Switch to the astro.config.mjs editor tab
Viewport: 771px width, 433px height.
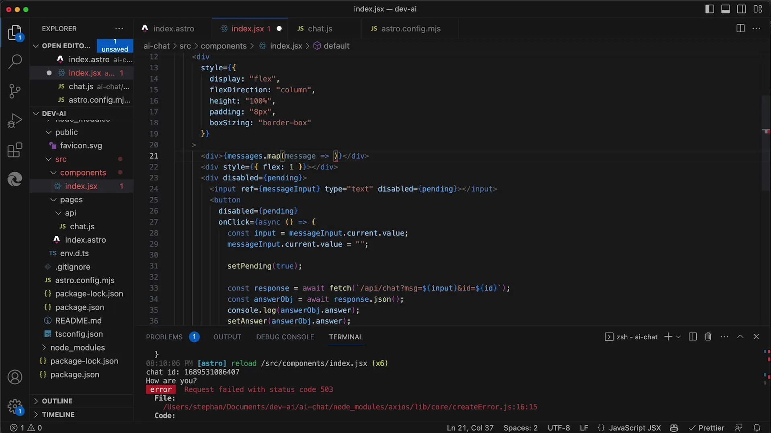411,29
